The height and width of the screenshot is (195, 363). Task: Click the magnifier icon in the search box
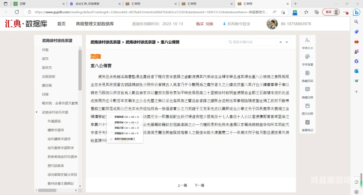tap(230, 42)
